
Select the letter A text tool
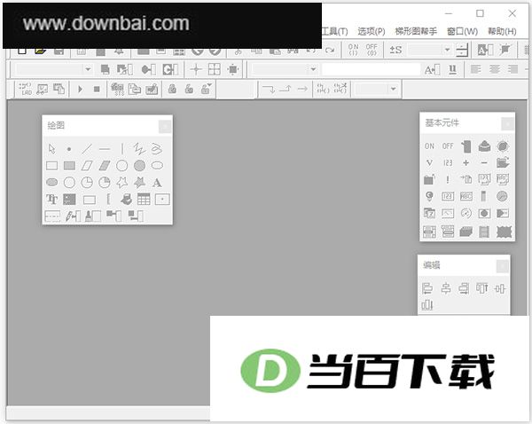[157, 183]
